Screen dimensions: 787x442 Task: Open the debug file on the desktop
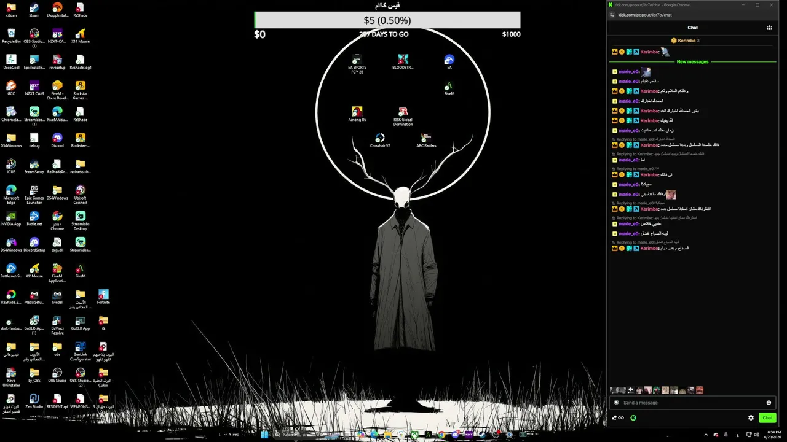(x=34, y=141)
